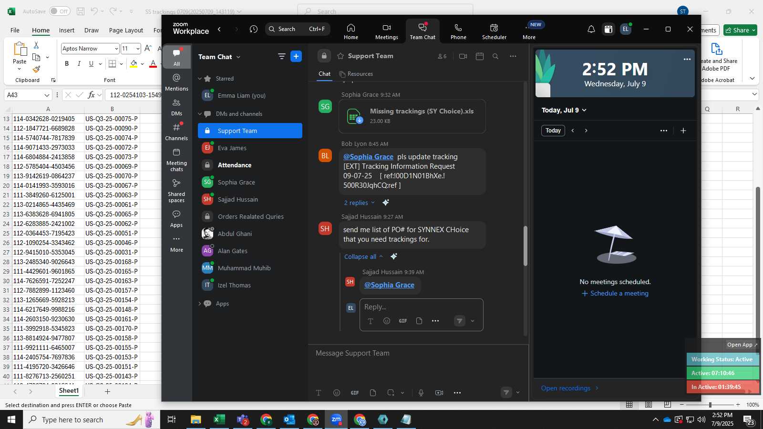Viewport: 763px width, 429px height.
Task: Click the thread Reply input box
Action: pos(422,307)
